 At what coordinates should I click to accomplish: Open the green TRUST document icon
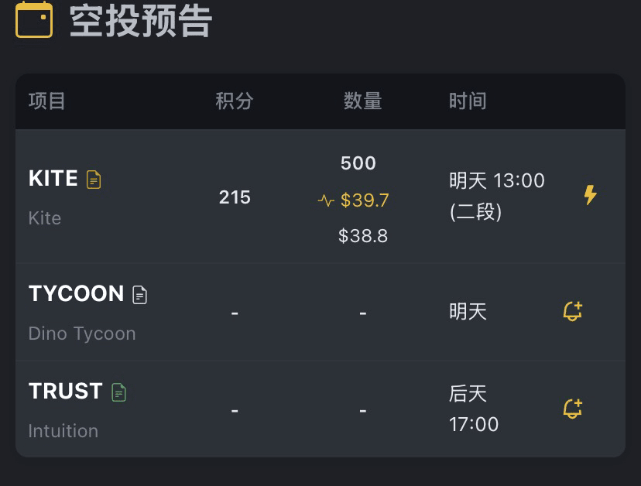(x=118, y=392)
